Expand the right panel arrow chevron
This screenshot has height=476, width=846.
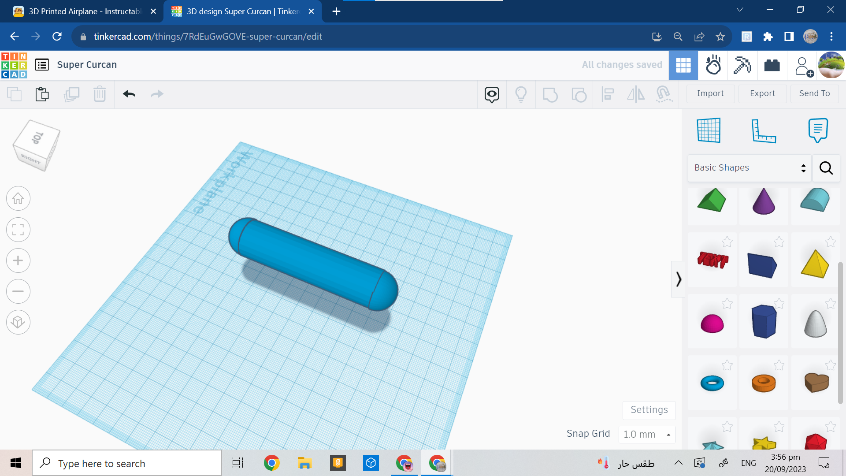pyautogui.click(x=678, y=279)
